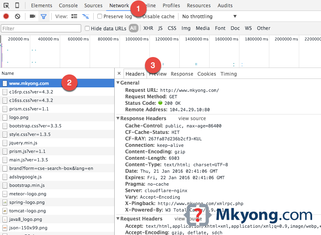Collapse the Request Headers section

[x=118, y=218]
